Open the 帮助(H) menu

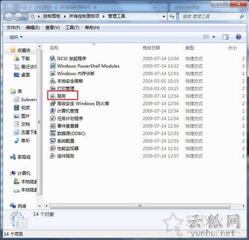click(92, 27)
